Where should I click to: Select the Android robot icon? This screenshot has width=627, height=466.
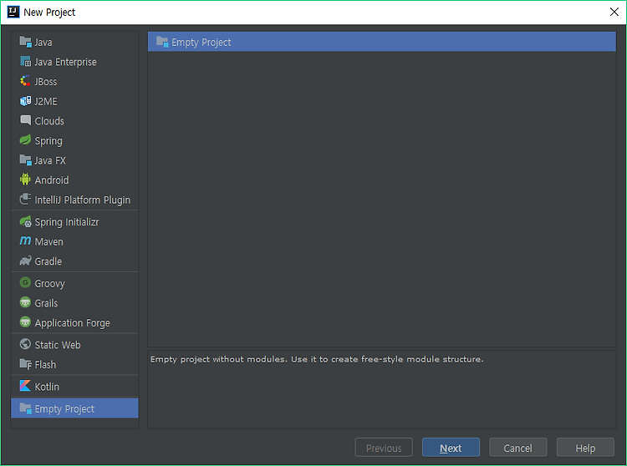pos(26,180)
